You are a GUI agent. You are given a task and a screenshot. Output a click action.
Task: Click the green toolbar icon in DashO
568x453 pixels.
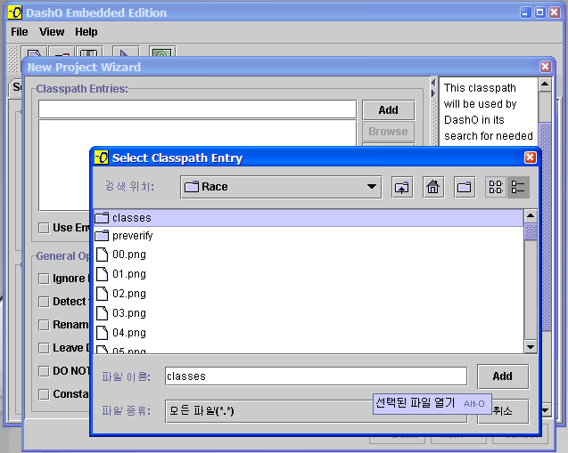[x=162, y=52]
